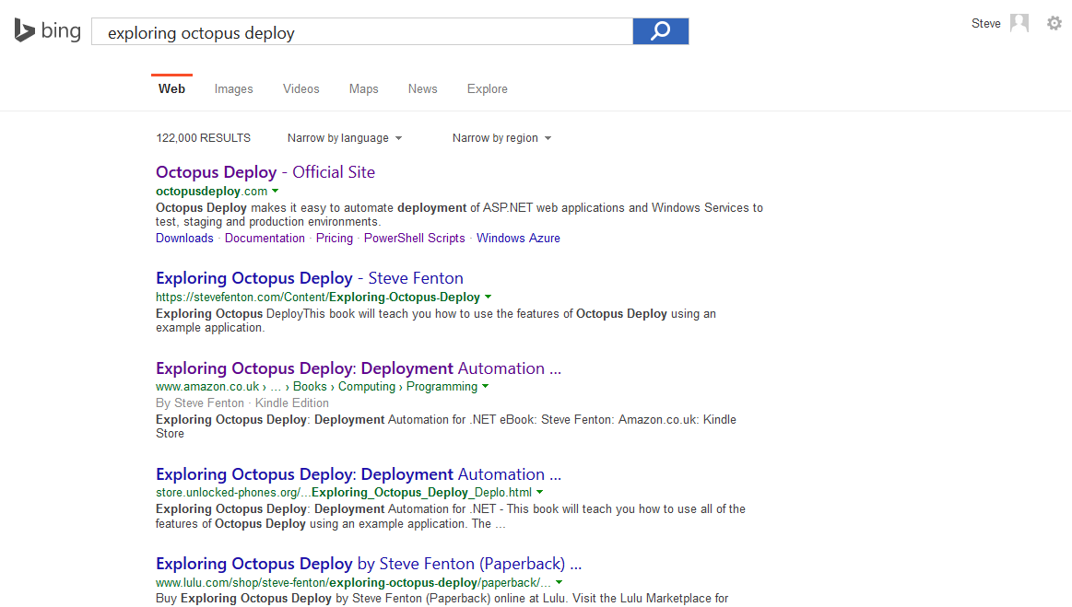
Task: Click the Bing logo
Action: 48,30
